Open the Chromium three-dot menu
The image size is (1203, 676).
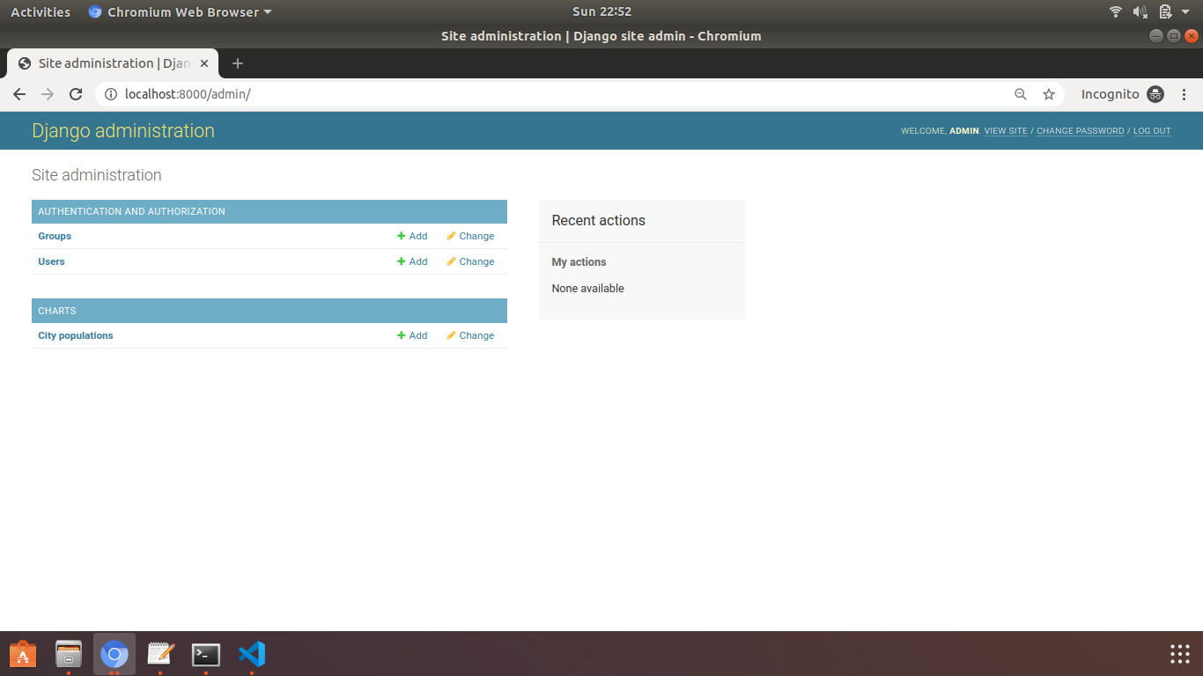coord(1185,94)
